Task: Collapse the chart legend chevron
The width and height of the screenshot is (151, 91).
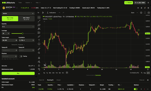Action: pos(44,21)
